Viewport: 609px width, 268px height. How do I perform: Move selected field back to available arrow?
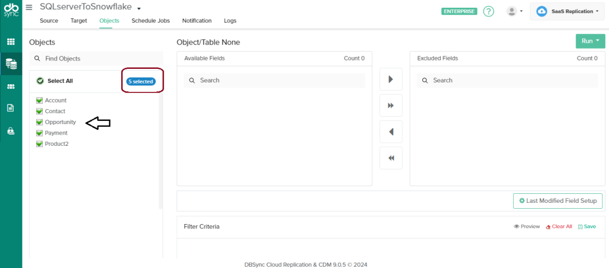(391, 132)
